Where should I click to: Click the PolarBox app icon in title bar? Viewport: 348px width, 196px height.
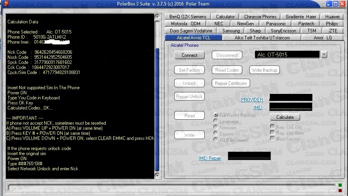pos(6,4)
